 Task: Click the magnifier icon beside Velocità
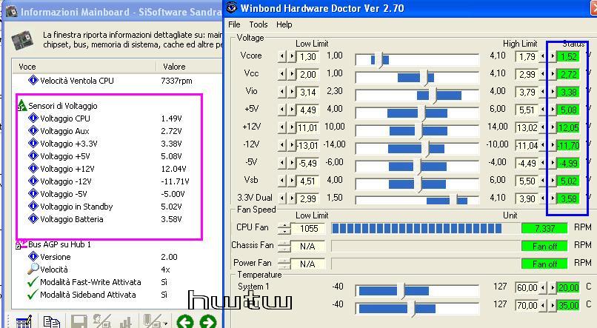click(33, 269)
